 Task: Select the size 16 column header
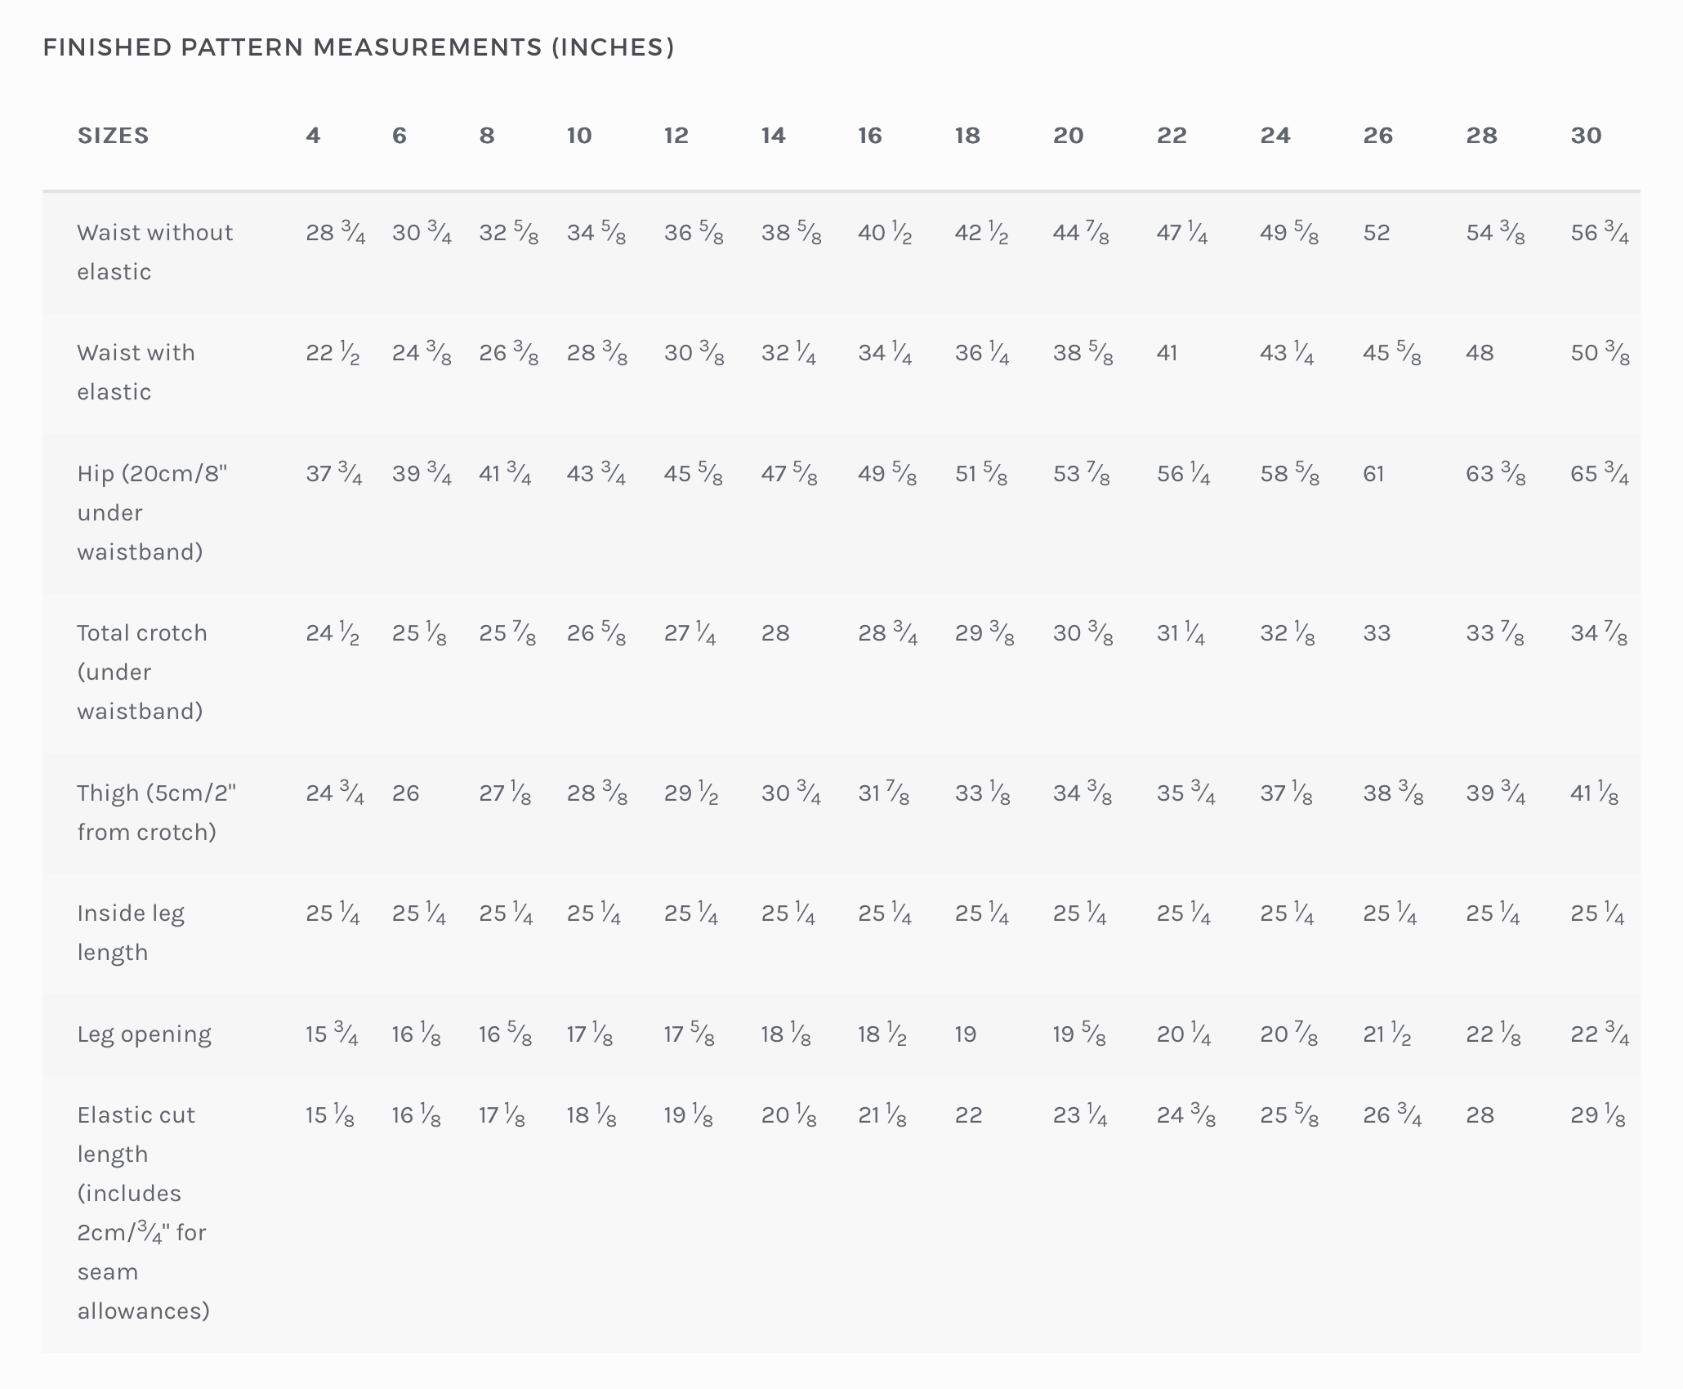[870, 136]
